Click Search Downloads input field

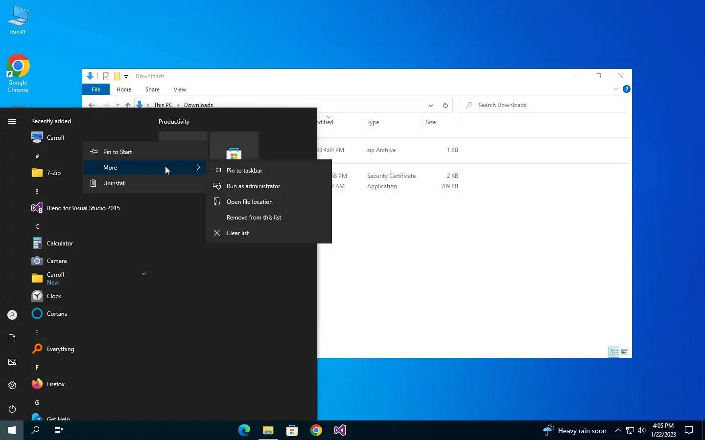click(542, 105)
